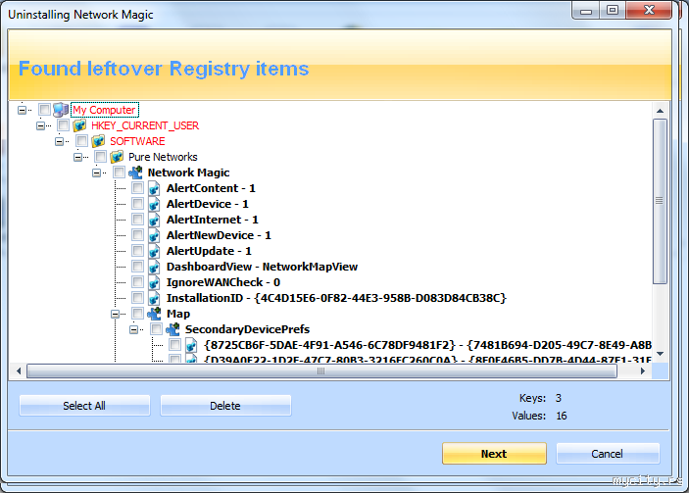Collapse the Pure Networks node
The height and width of the screenshot is (493, 689).
[77, 157]
